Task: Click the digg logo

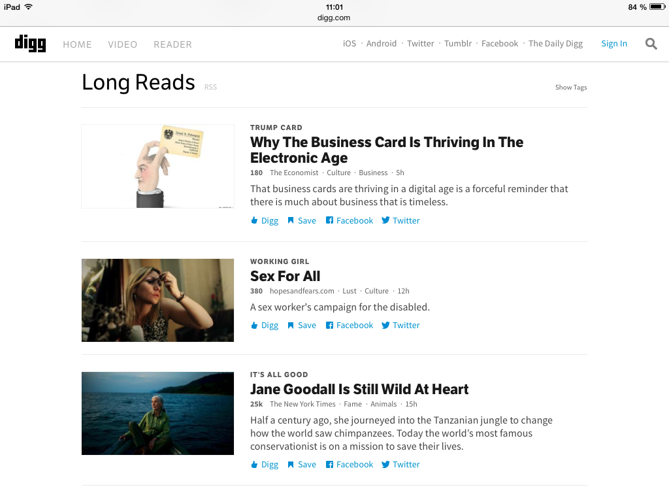Action: pyautogui.click(x=30, y=43)
